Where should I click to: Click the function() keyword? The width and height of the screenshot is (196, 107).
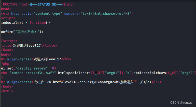(x=40, y=23)
